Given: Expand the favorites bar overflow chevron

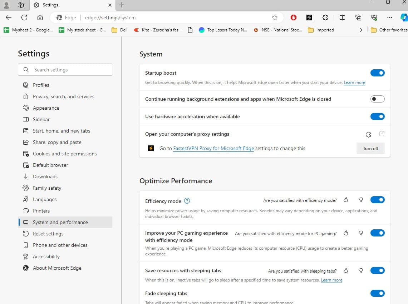Looking at the screenshot, I should (x=361, y=30).
